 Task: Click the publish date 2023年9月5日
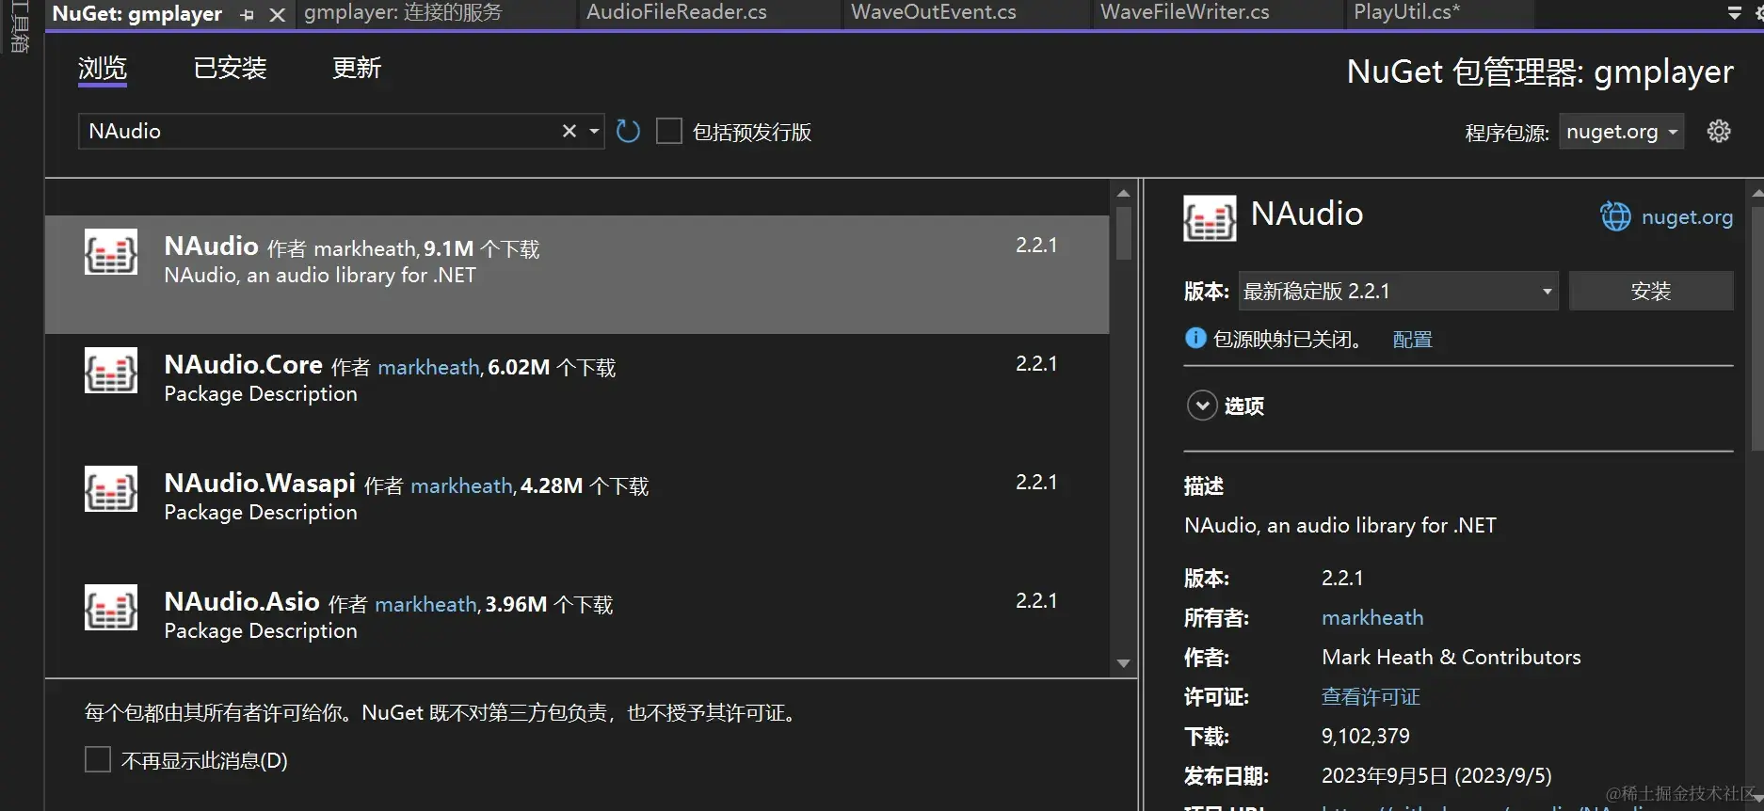tap(1436, 775)
